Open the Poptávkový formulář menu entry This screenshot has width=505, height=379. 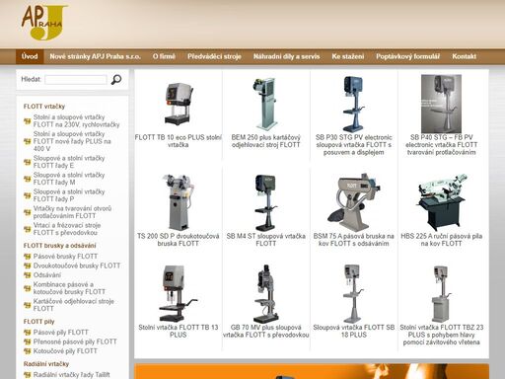[x=407, y=56]
